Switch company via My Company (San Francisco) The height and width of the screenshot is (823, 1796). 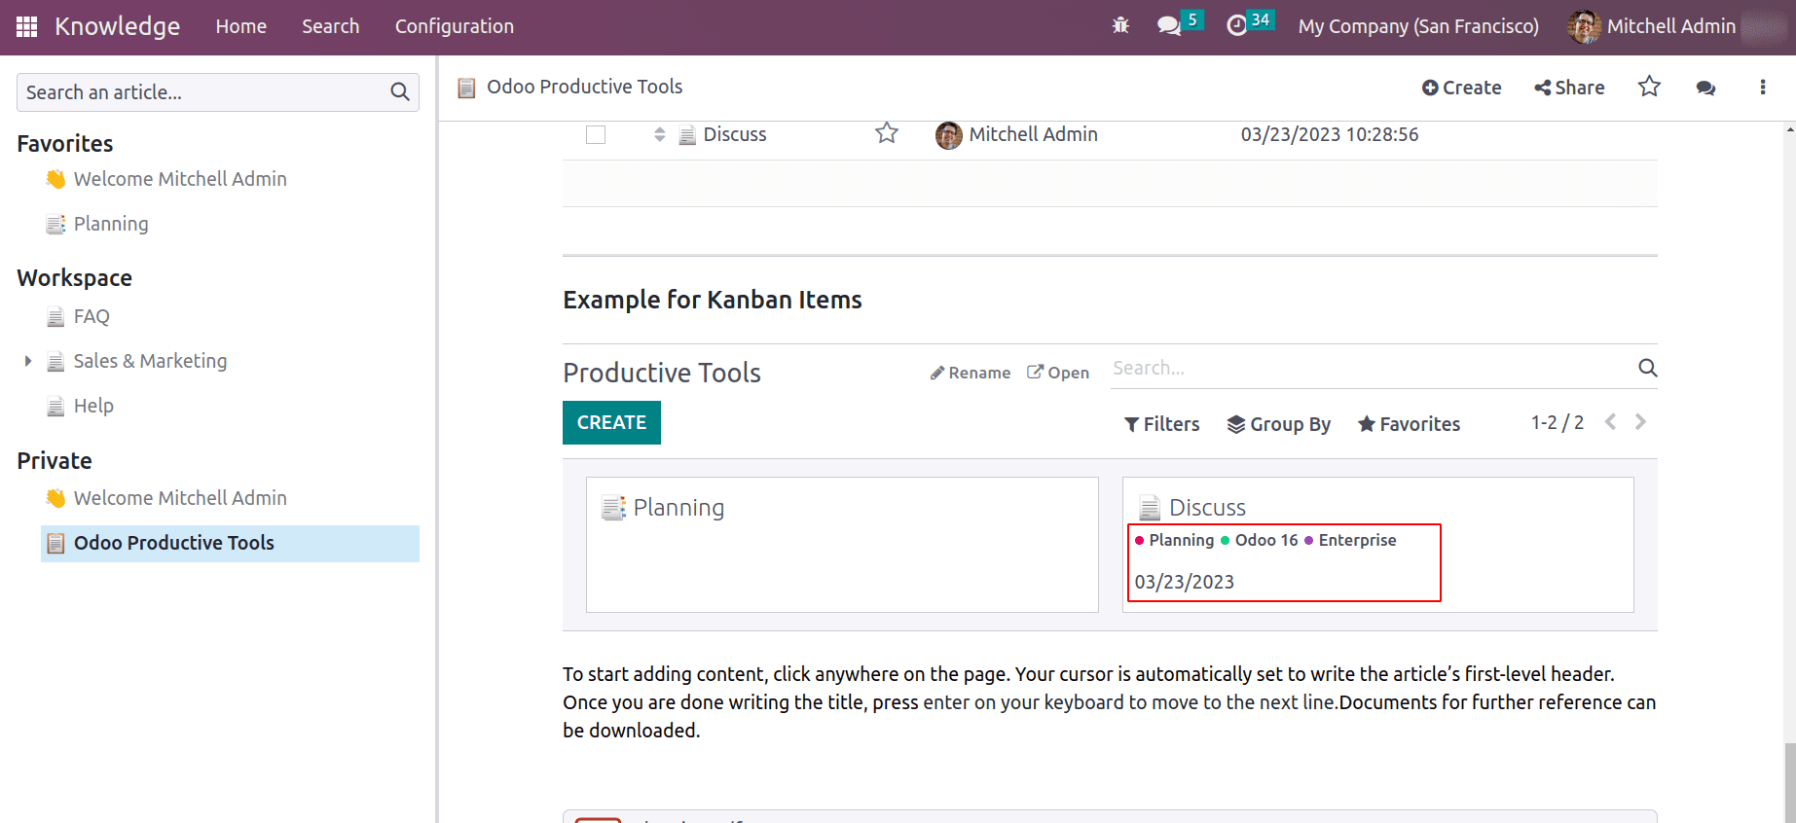(1418, 26)
